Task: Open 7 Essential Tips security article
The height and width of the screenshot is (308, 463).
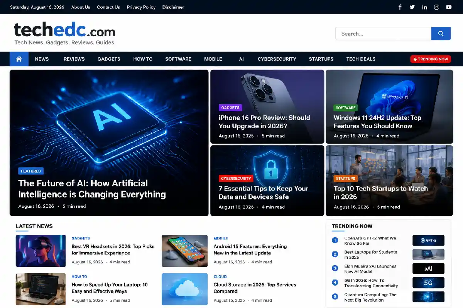Action: pos(263,192)
